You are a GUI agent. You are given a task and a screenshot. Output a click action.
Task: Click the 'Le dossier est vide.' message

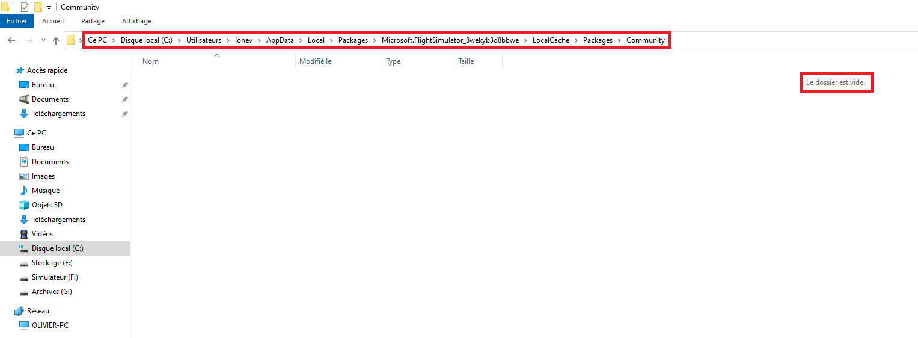pos(836,82)
